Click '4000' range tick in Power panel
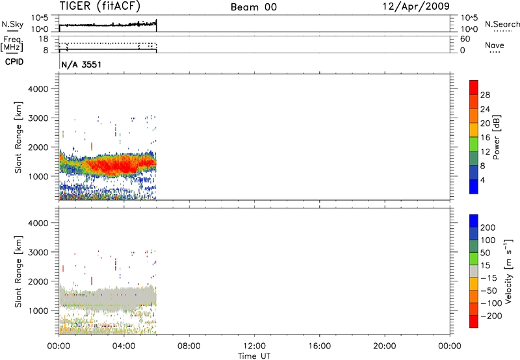The image size is (520, 360). pos(38,89)
